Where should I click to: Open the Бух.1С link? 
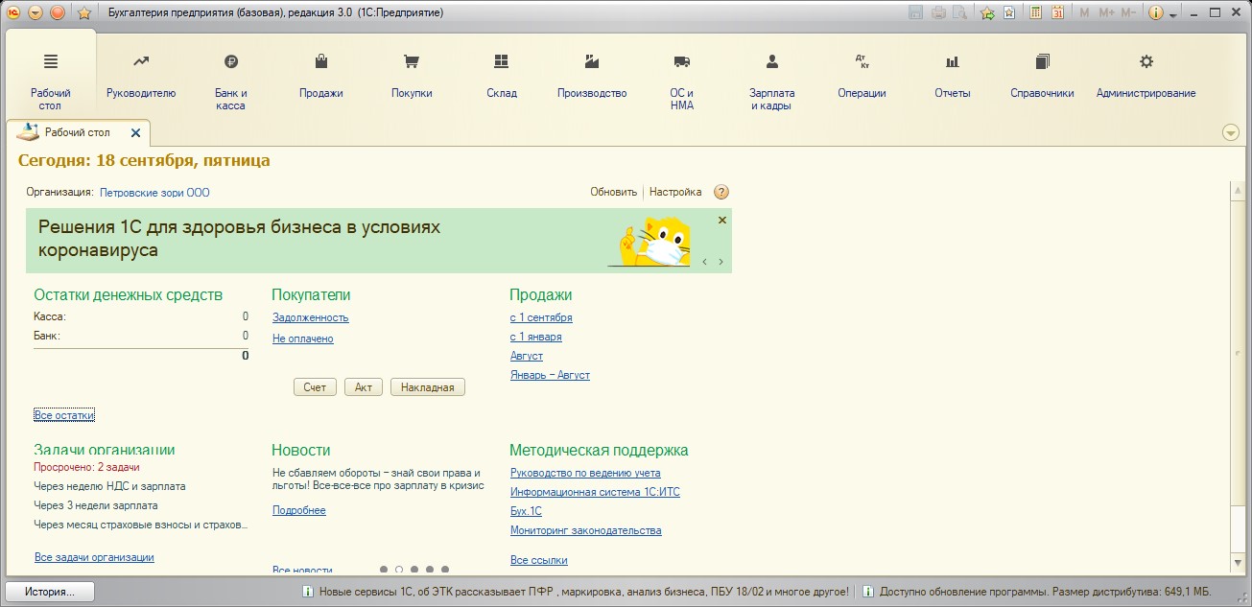tap(526, 511)
